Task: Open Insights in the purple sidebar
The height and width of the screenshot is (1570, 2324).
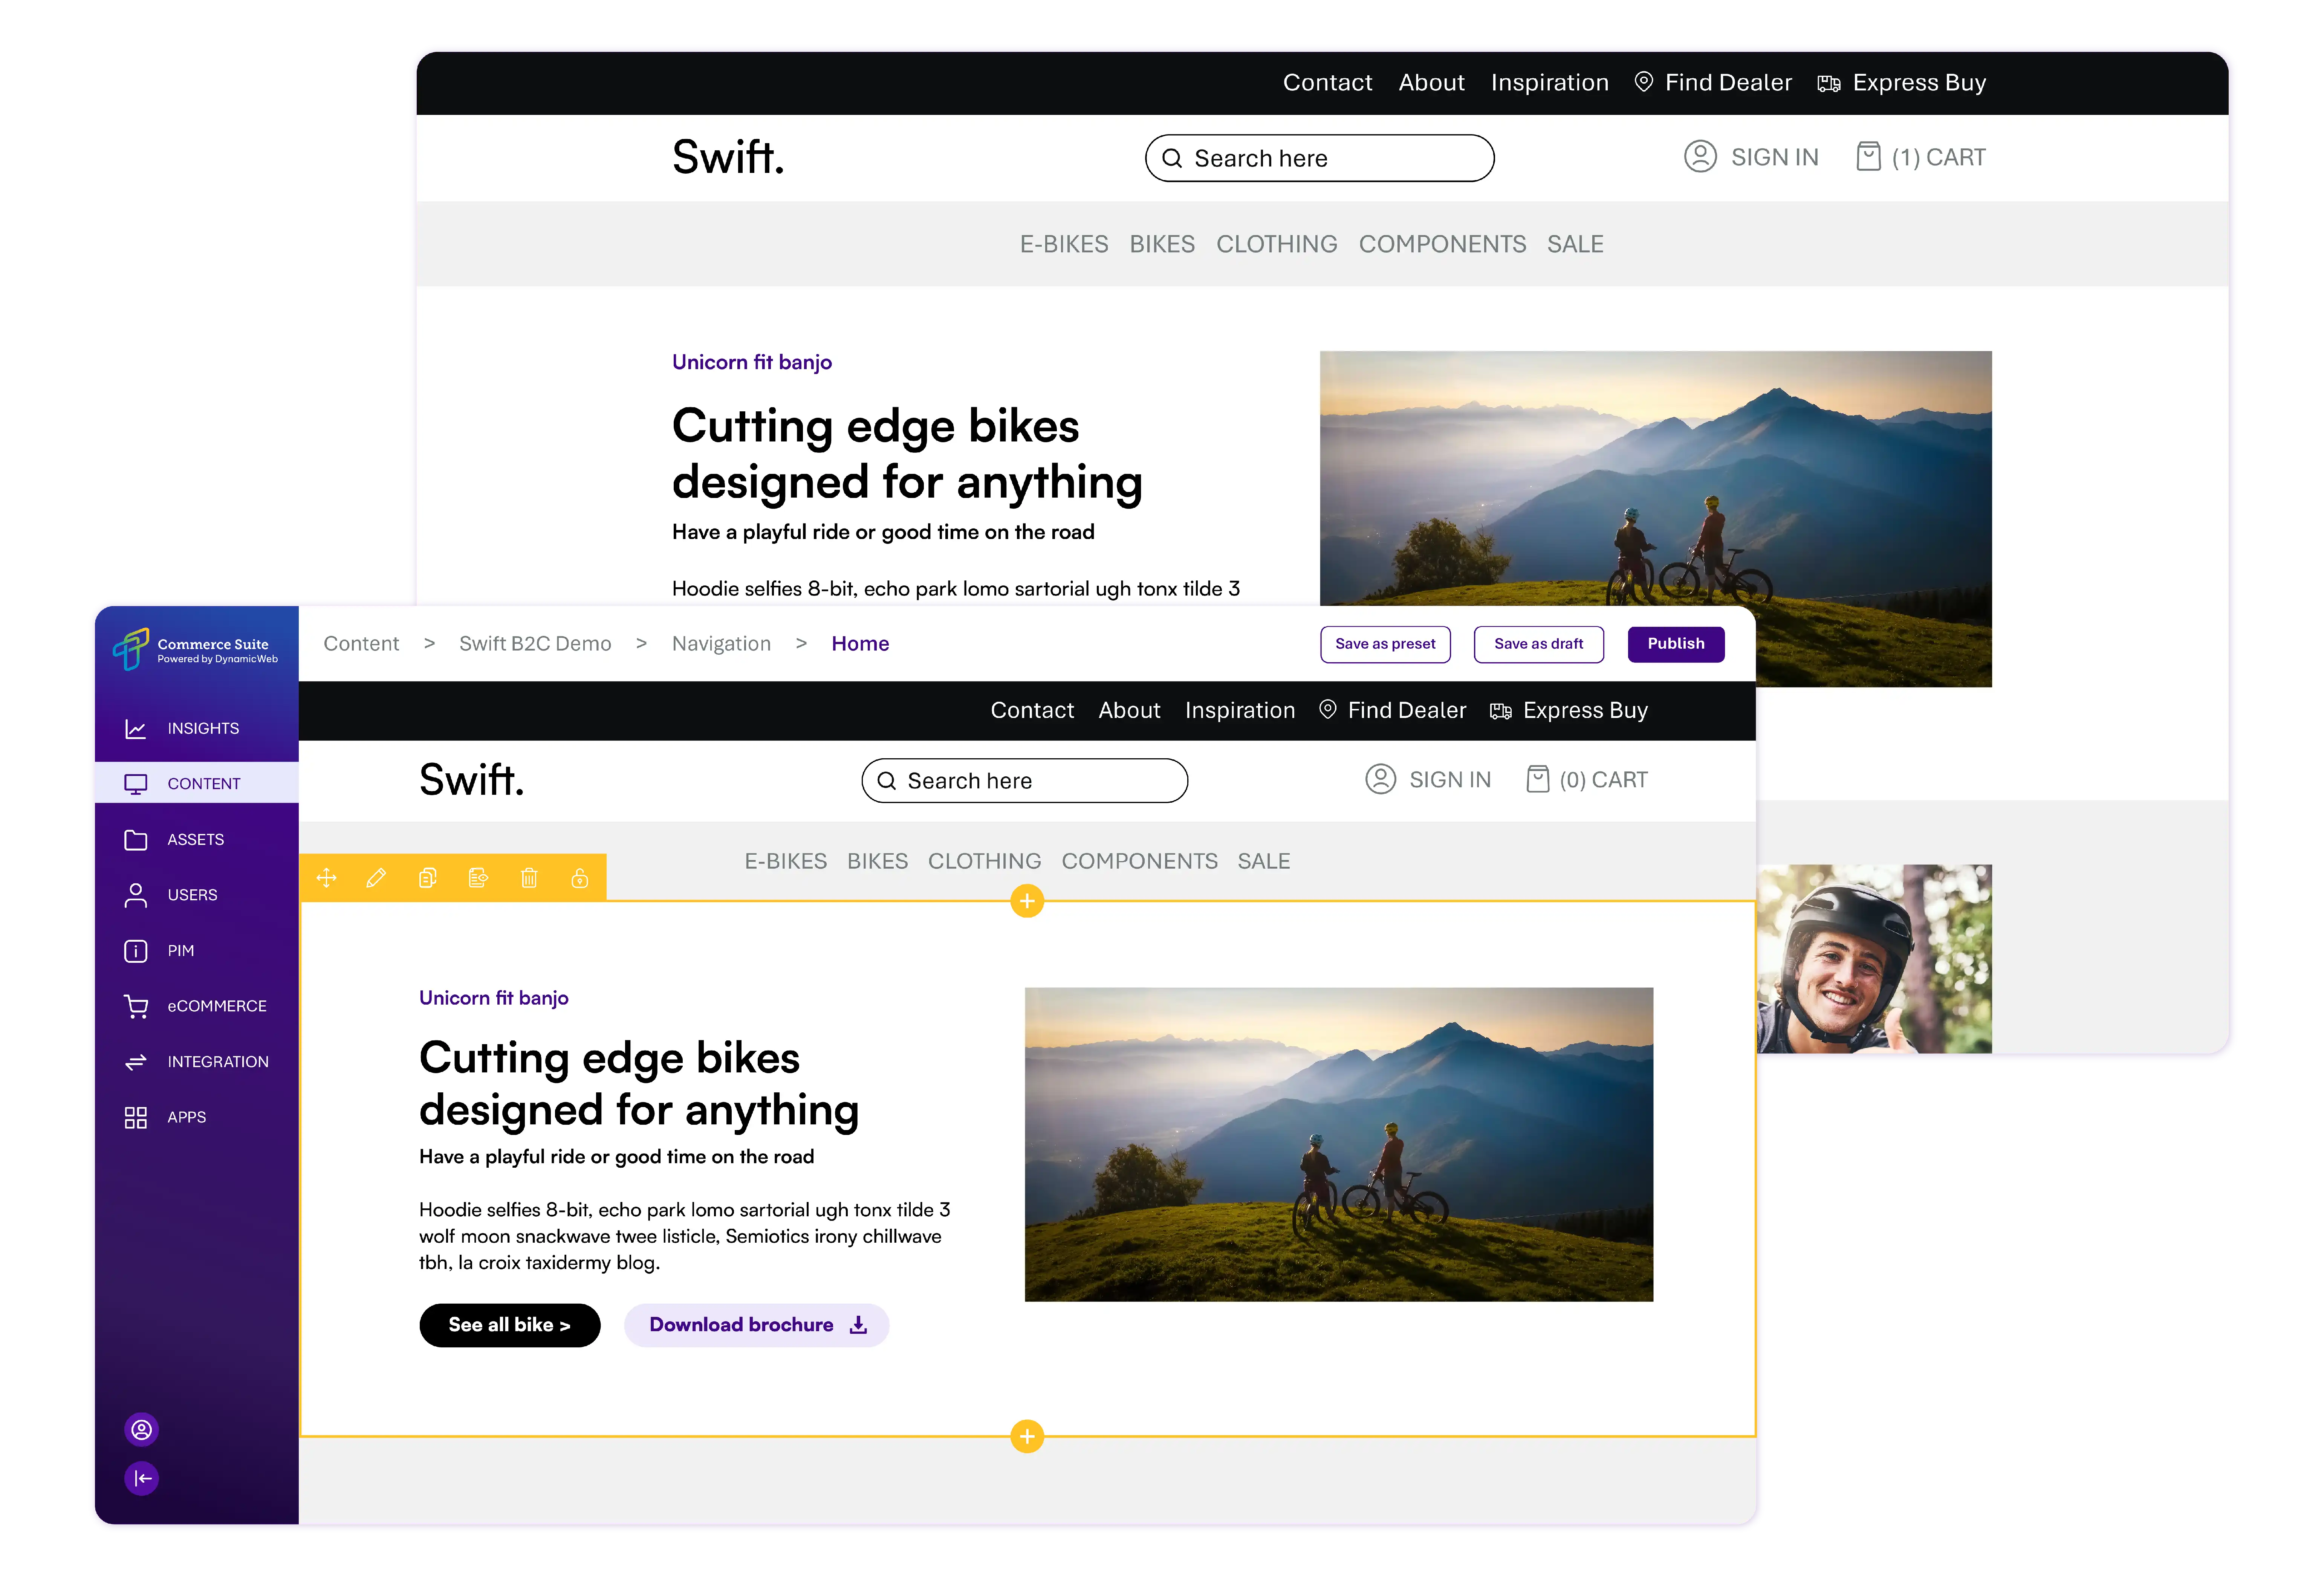Action: point(197,728)
